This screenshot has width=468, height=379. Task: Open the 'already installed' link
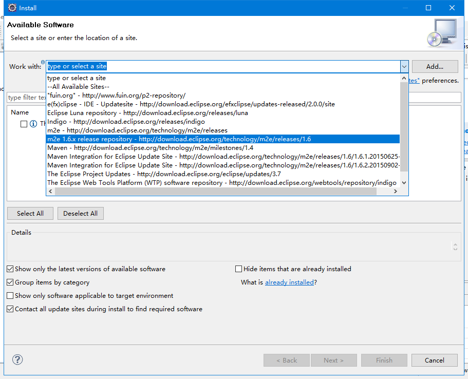point(289,282)
